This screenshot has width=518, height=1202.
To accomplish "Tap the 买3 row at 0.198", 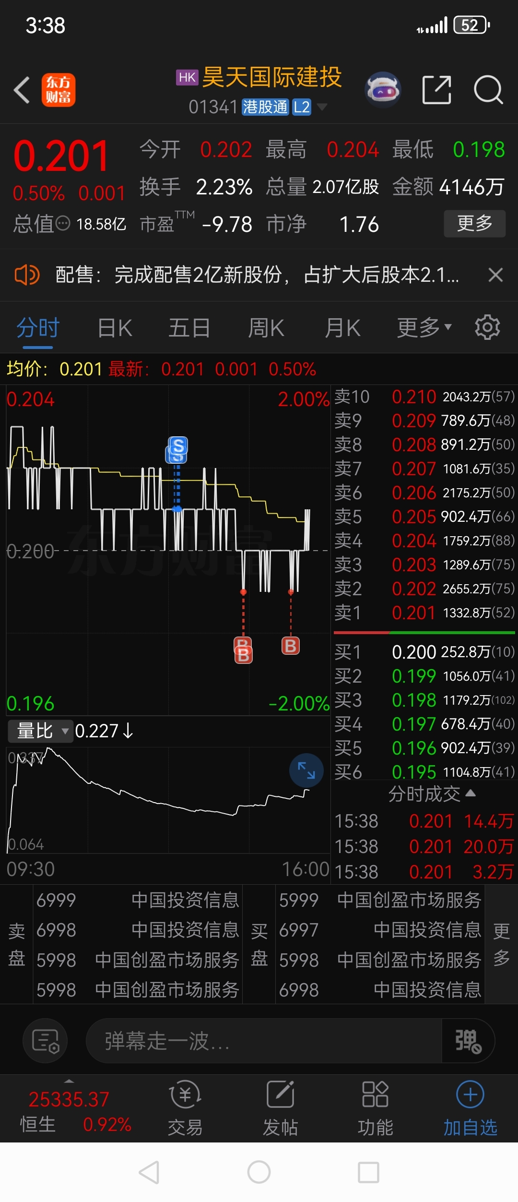I will pos(424,700).
